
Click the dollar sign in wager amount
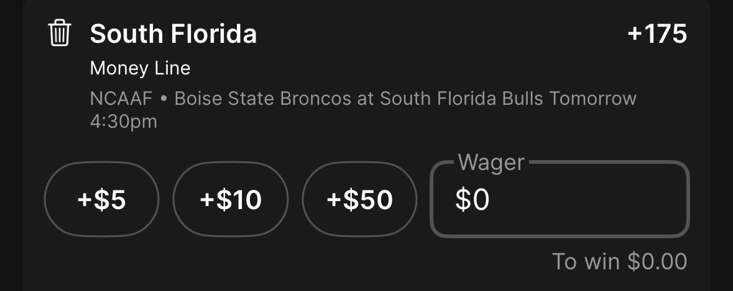coord(463,200)
